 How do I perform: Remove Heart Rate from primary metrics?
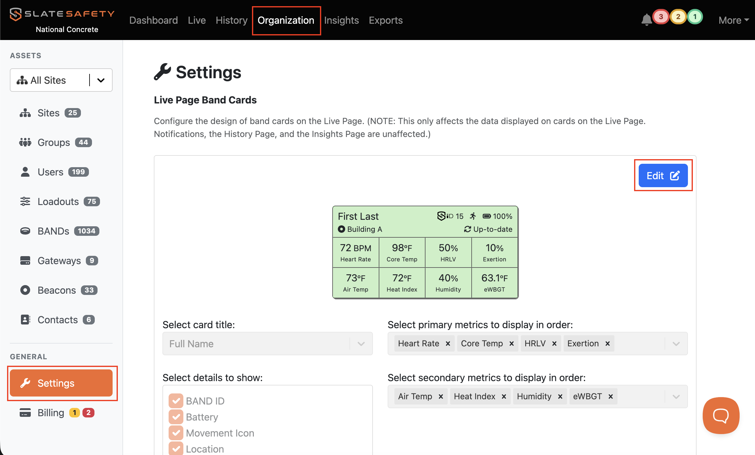click(448, 344)
